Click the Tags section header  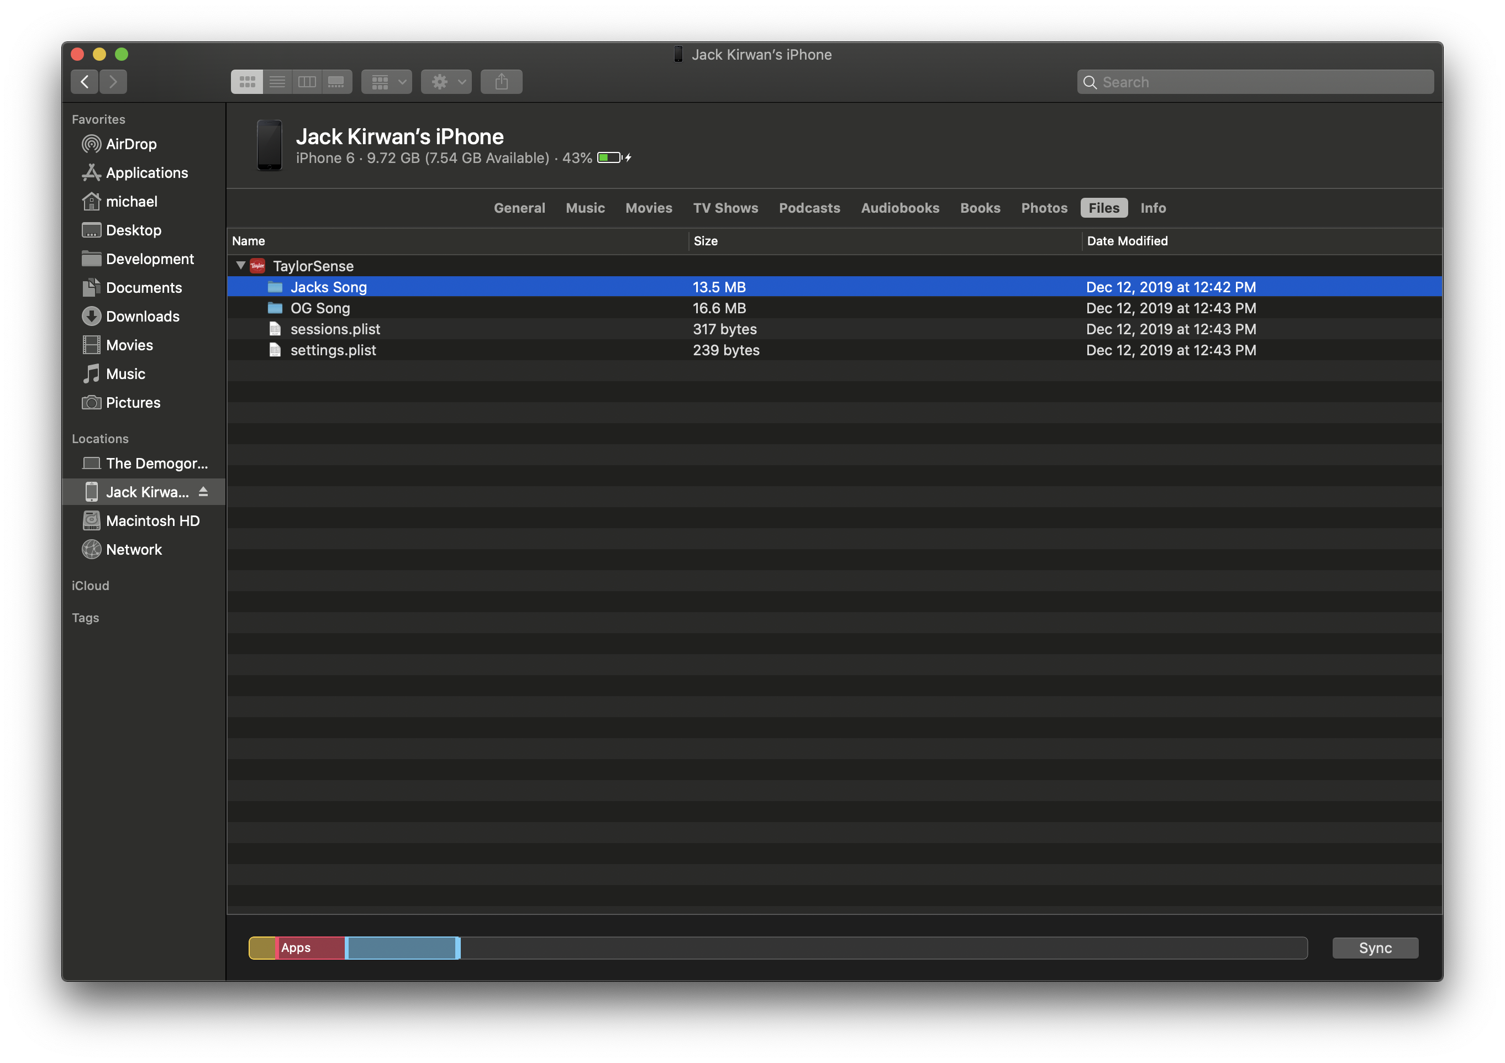[x=85, y=618]
